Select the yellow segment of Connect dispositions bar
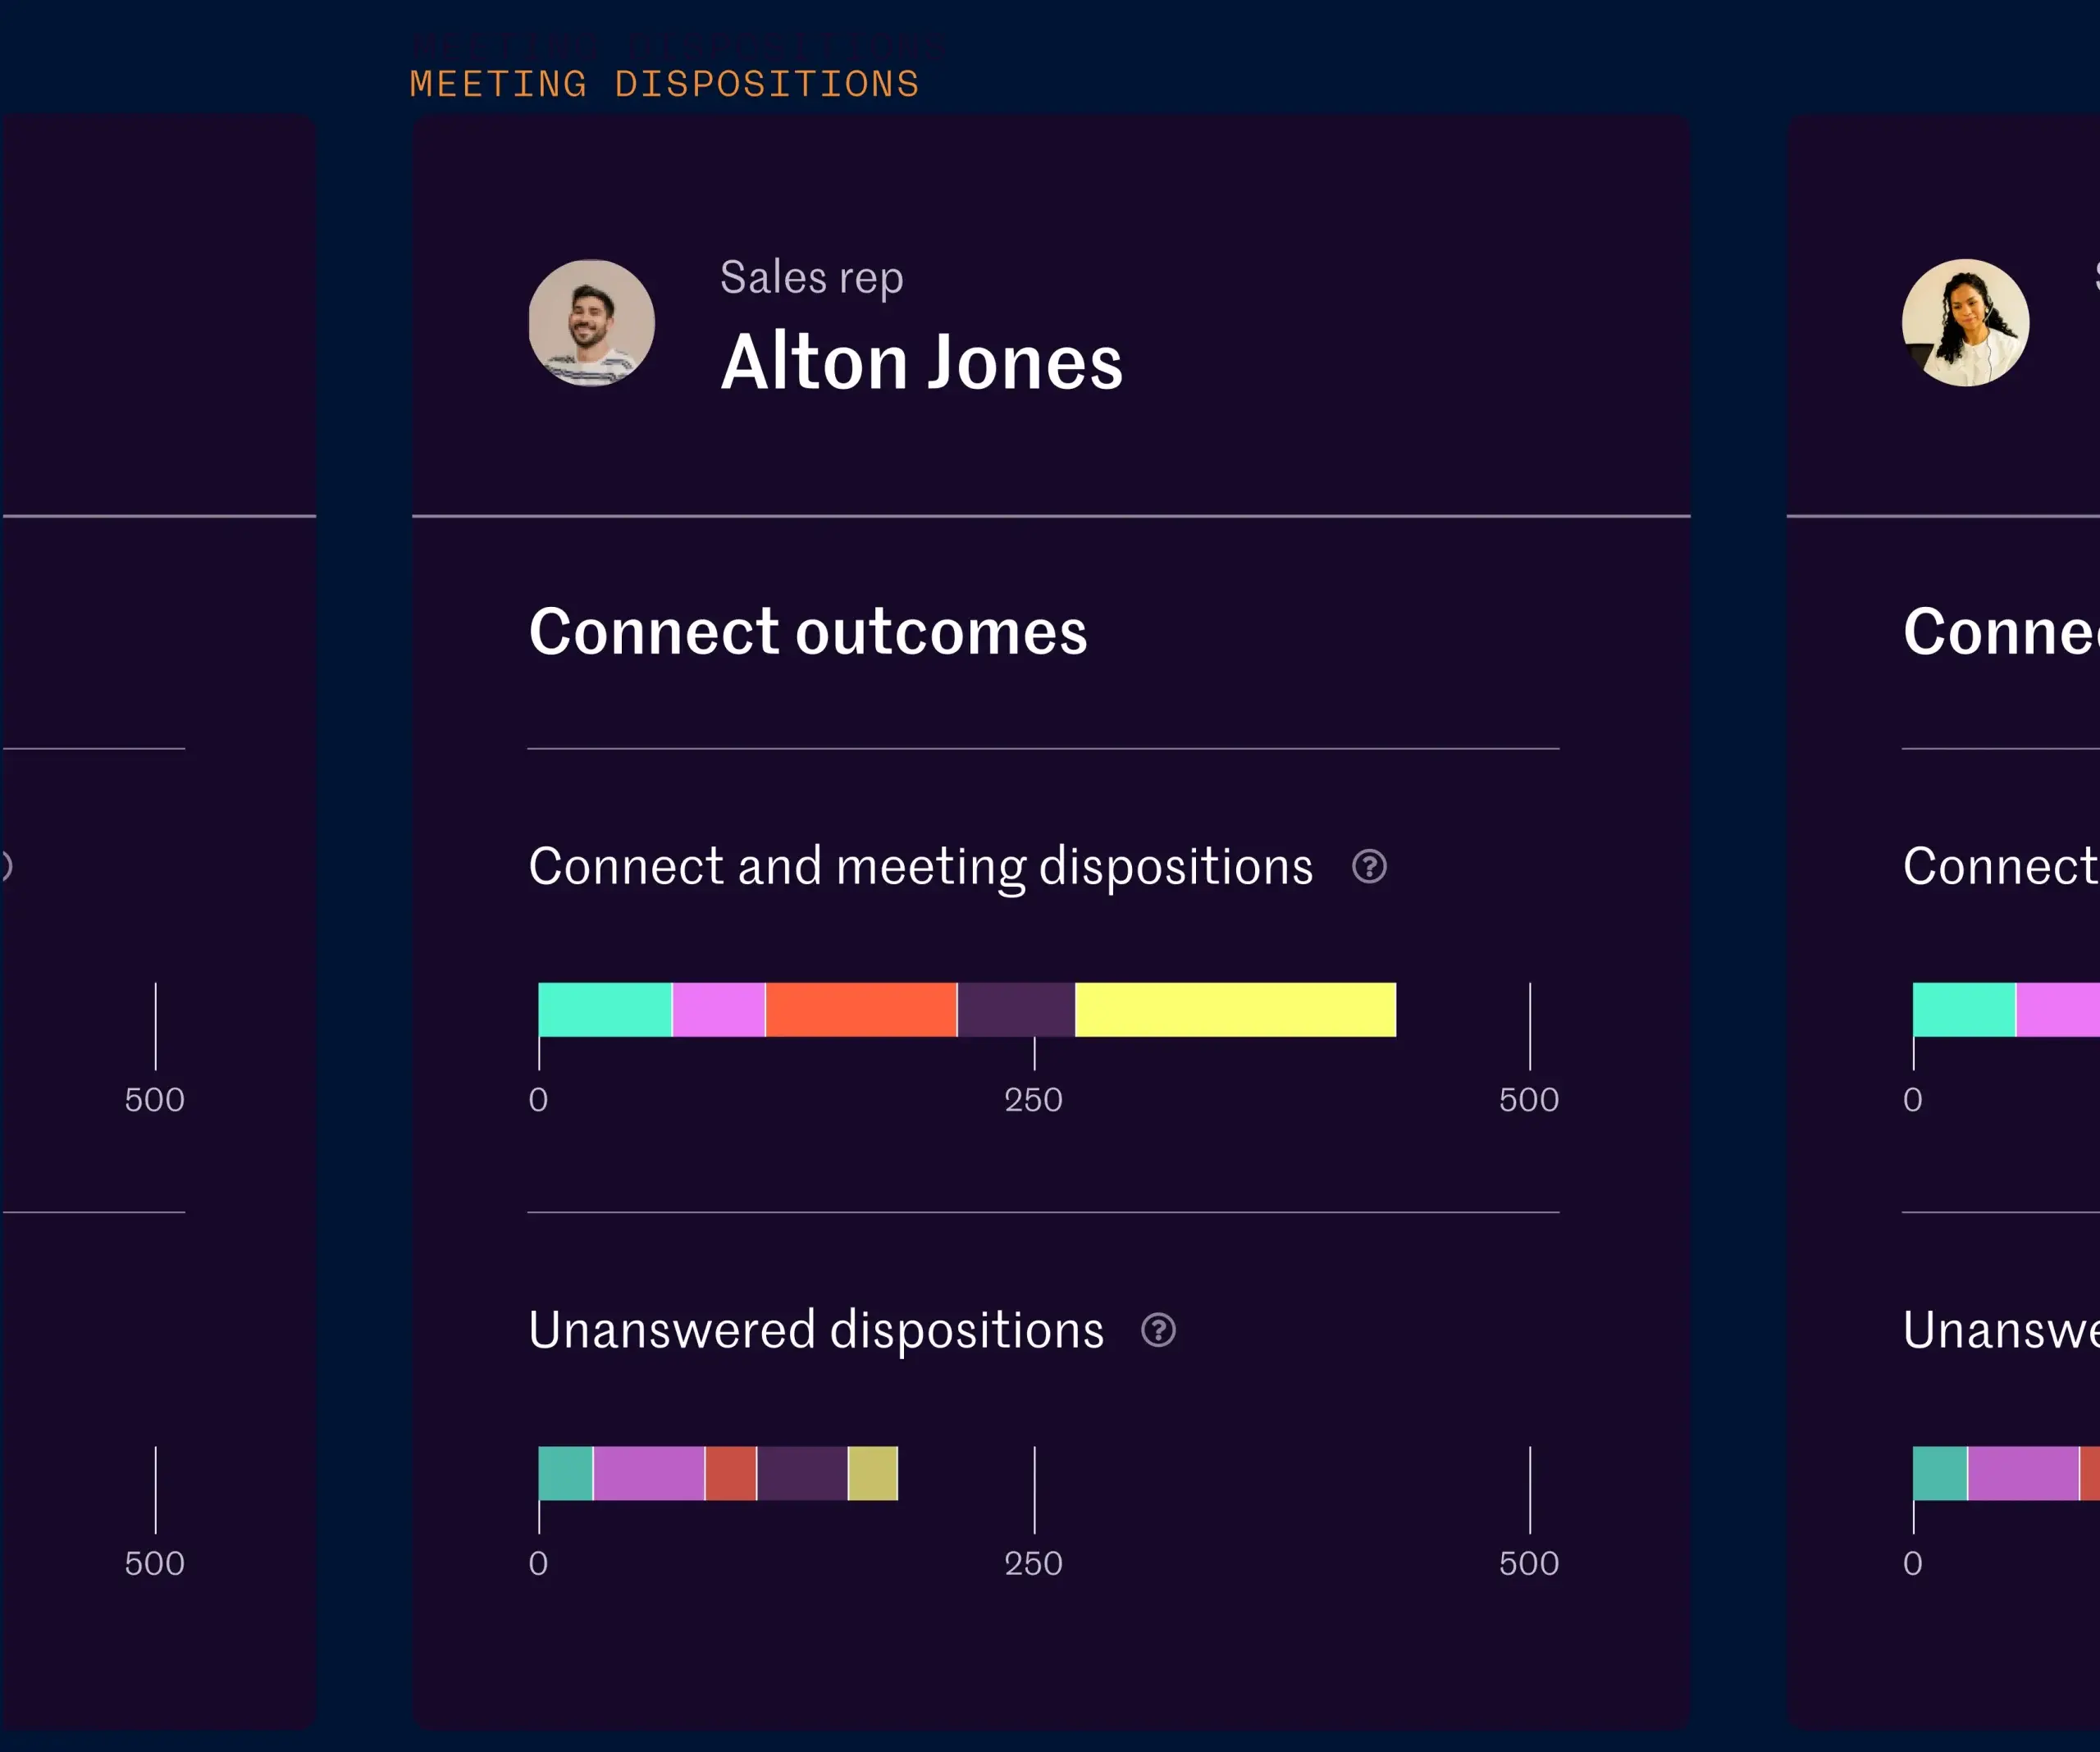This screenshot has height=1752, width=2100. click(x=1236, y=1009)
